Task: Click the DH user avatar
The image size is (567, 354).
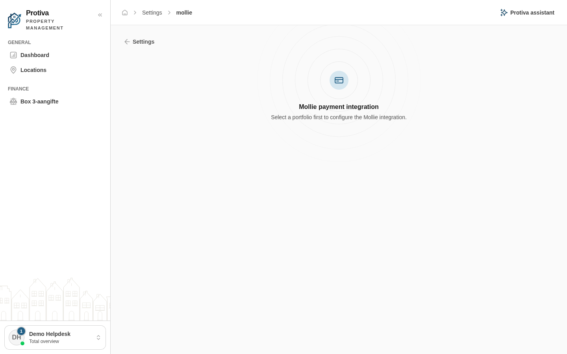Action: click(x=17, y=337)
